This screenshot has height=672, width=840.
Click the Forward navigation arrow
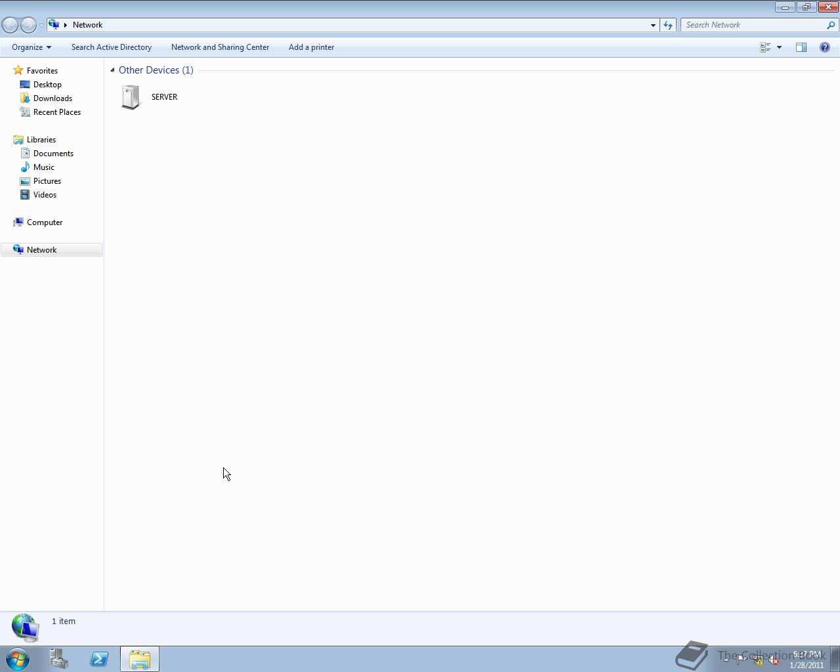pos(28,25)
